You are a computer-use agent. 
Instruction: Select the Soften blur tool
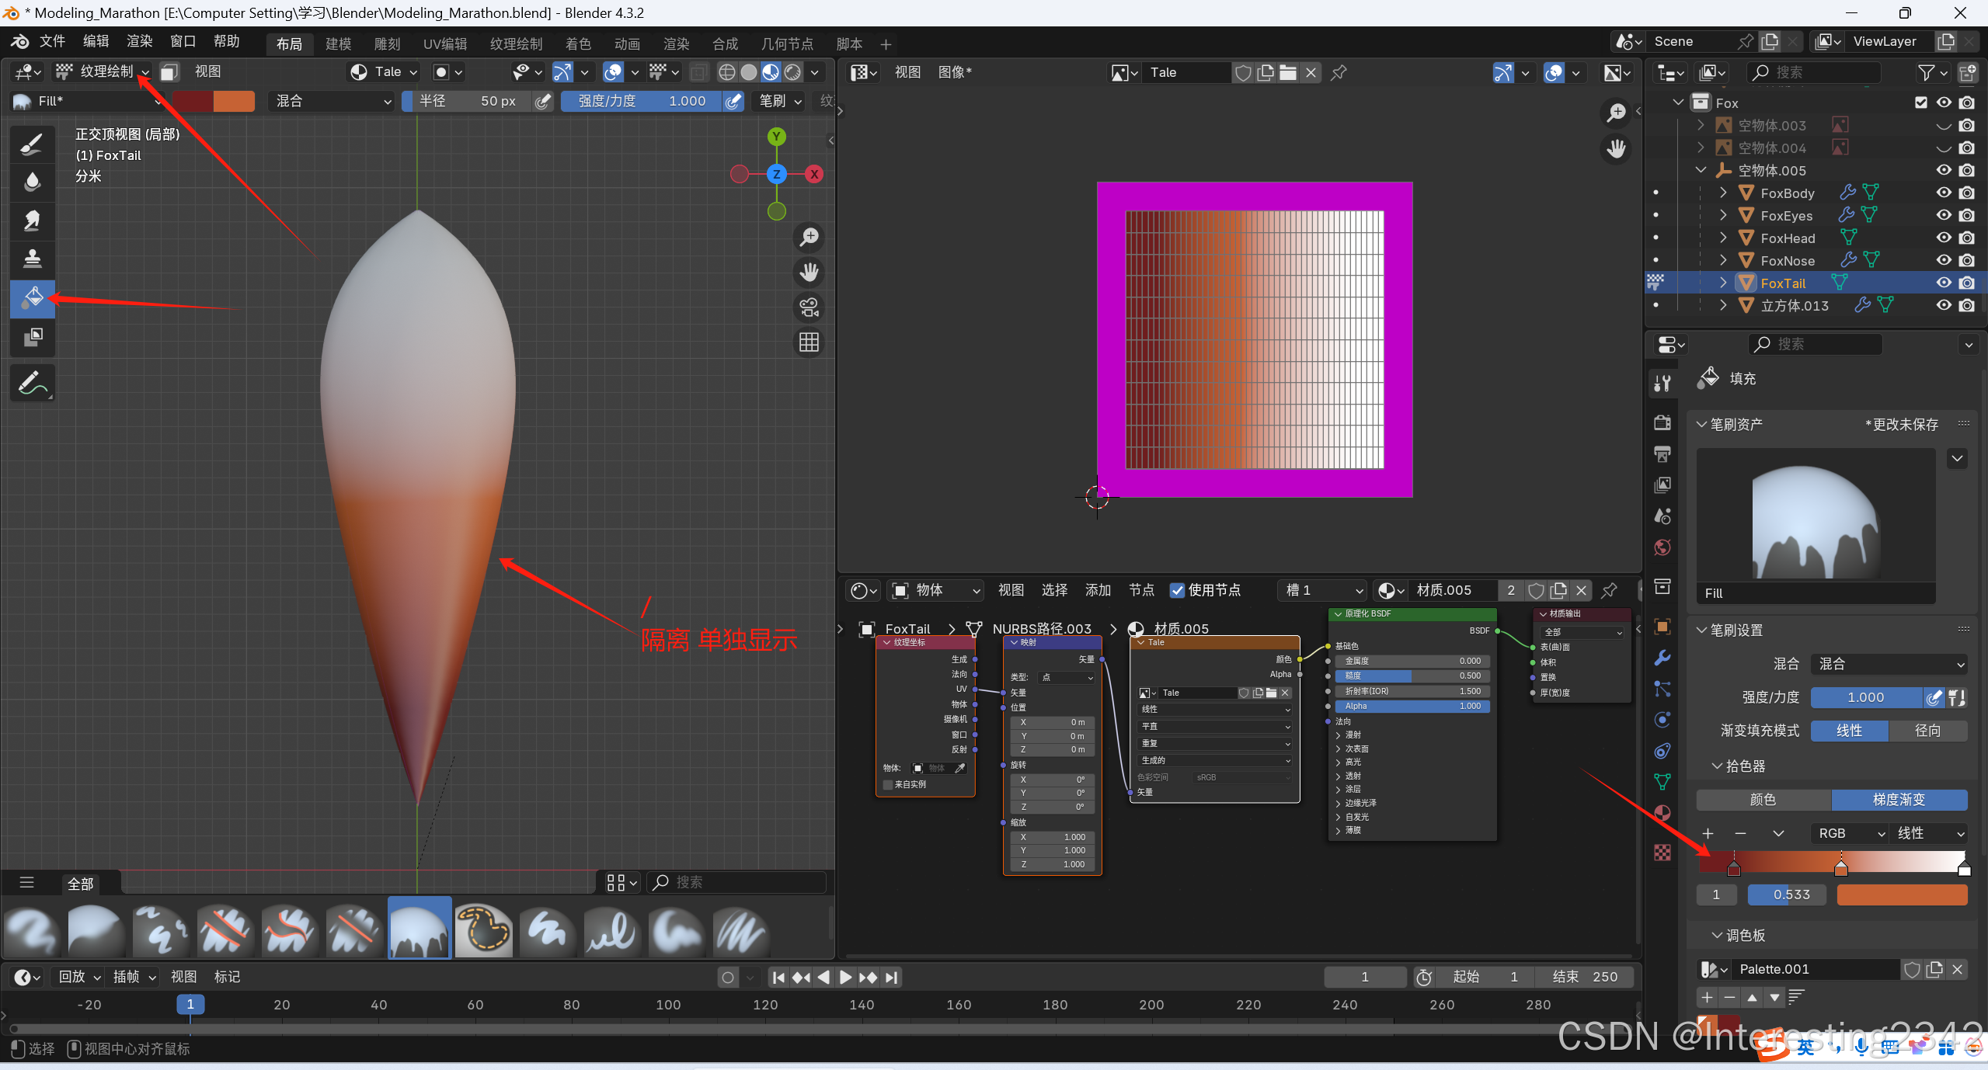click(32, 182)
